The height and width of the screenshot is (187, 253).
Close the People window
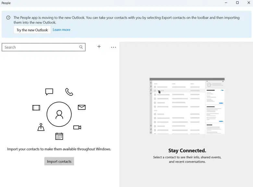(249, 3)
